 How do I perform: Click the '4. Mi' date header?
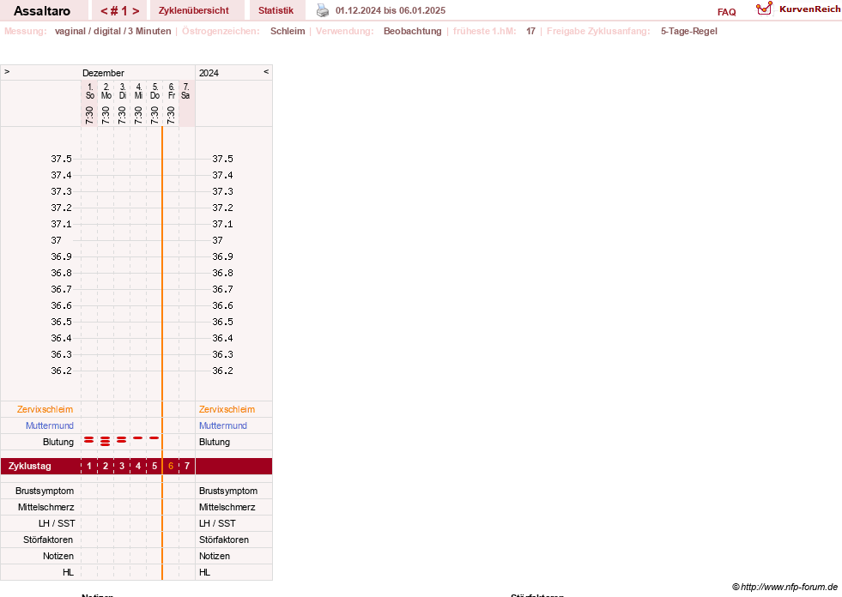138,91
